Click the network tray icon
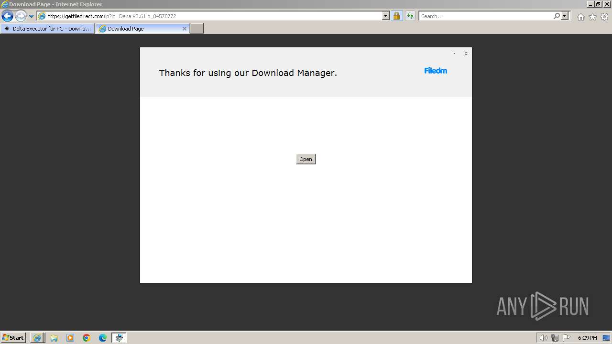 (555, 338)
